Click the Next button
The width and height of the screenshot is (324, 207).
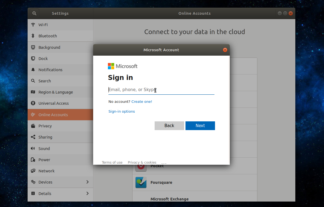point(200,126)
